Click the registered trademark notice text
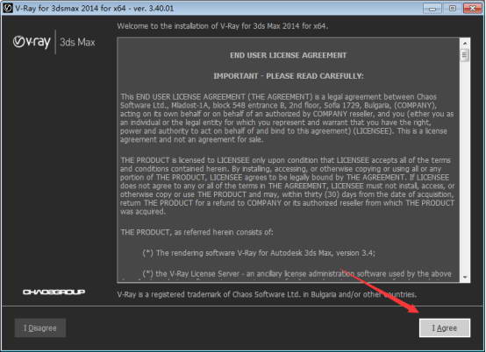This screenshot has width=486, height=352. pos(267,294)
